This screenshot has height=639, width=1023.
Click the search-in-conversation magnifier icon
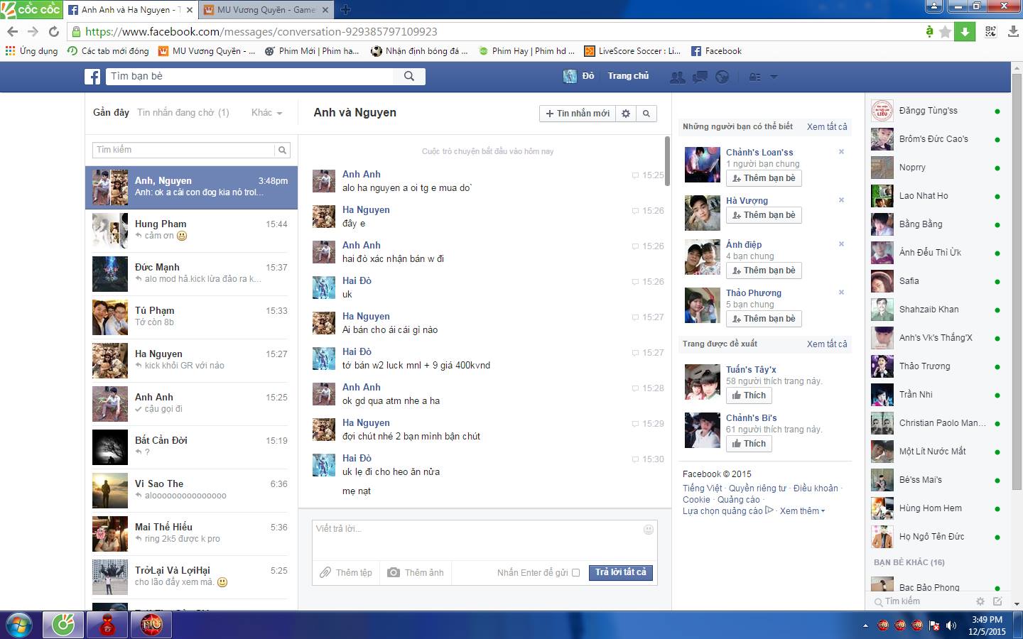pos(646,114)
